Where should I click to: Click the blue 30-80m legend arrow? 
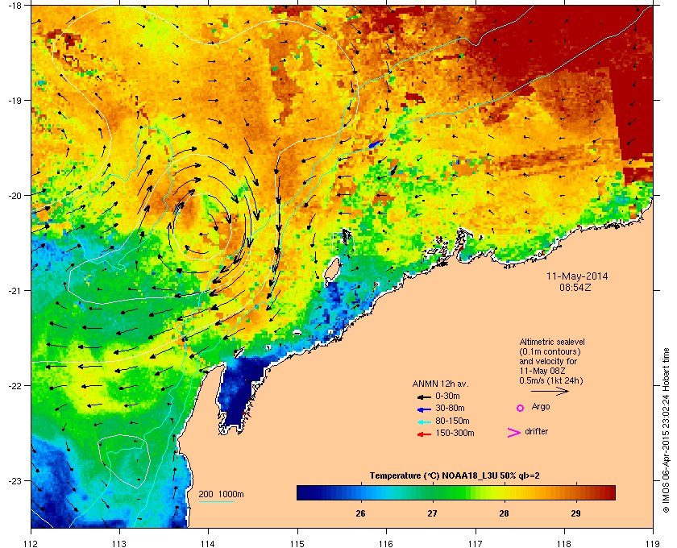pyautogui.click(x=424, y=409)
